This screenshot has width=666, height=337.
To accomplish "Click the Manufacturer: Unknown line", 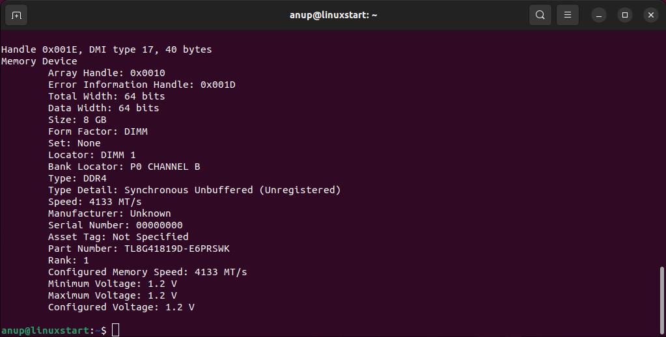I will 109,213.
